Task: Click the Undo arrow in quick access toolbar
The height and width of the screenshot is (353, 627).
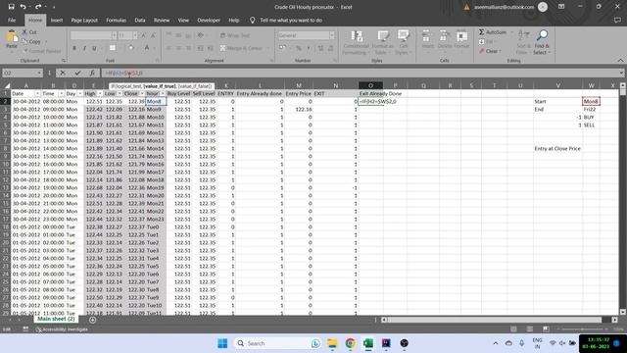Action: pyautogui.click(x=23, y=7)
